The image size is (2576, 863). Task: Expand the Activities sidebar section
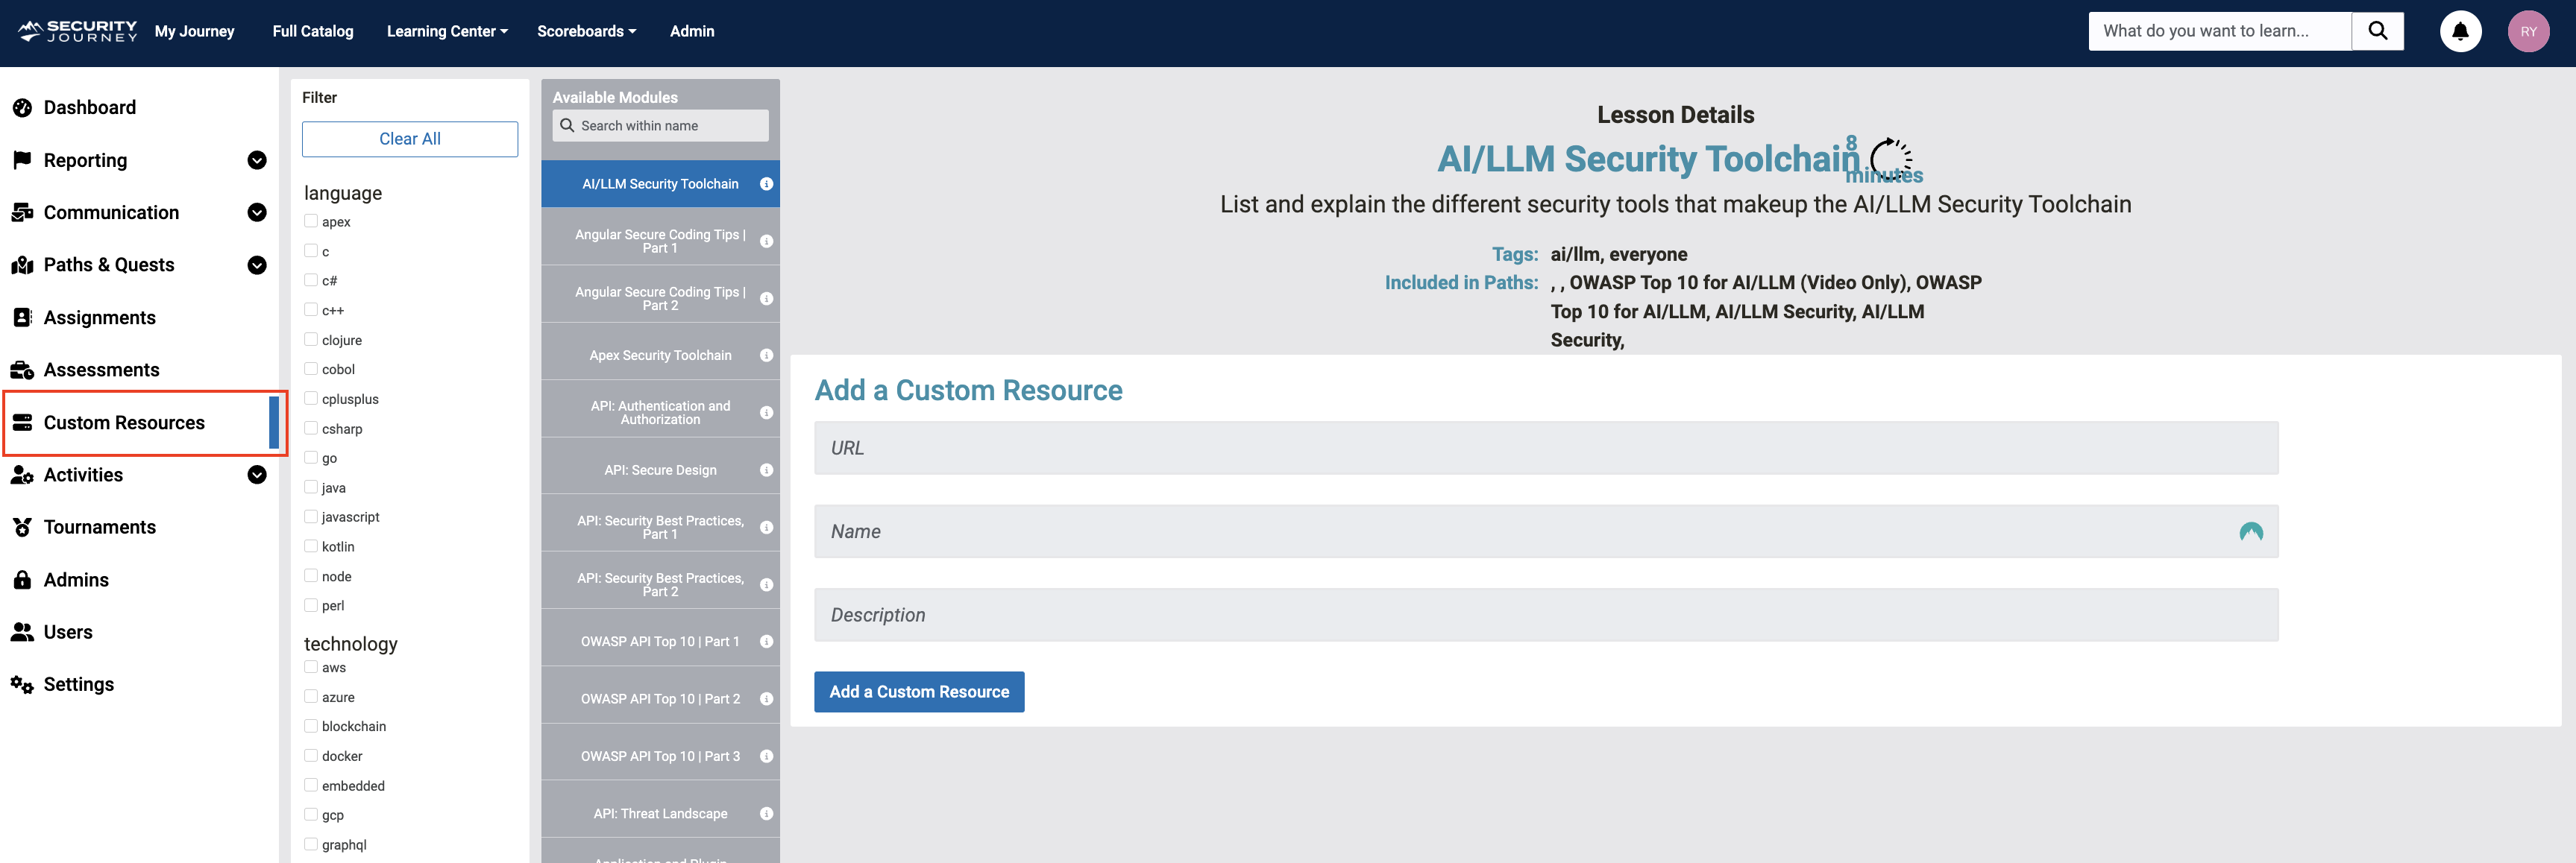click(x=257, y=475)
